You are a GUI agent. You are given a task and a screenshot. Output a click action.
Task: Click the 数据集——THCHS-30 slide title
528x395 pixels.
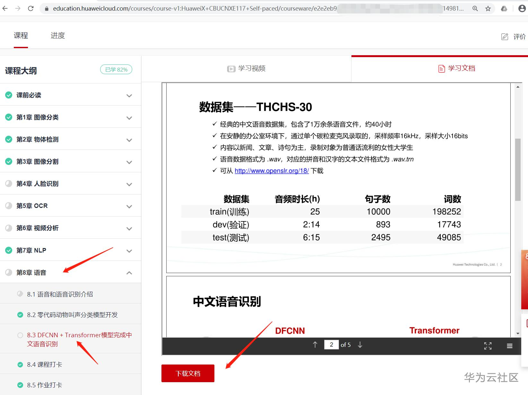pyautogui.click(x=255, y=107)
